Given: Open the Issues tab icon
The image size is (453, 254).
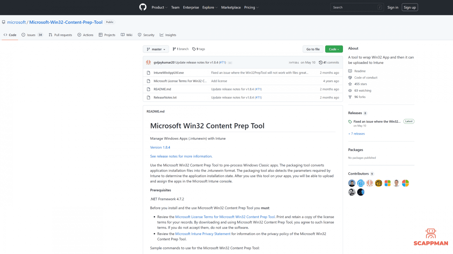Looking at the screenshot, I should coord(24,35).
